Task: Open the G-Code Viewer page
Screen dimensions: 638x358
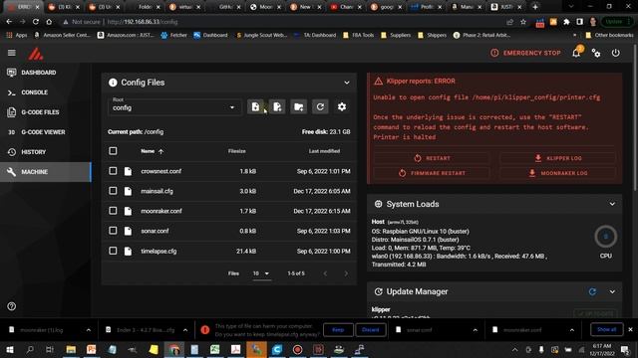Action: click(x=46, y=132)
